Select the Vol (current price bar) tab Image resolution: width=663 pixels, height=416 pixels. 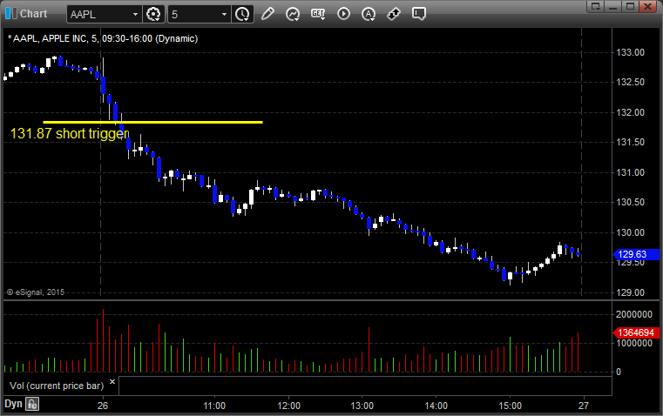point(56,384)
